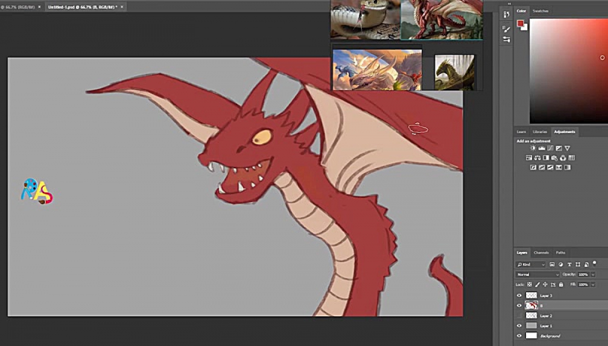Viewport: 608px width, 346px height.
Task: Hide Layer 3 using its eye icon
Action: (x=519, y=296)
